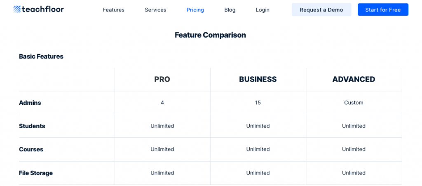Click the 4 admins value under PRO
422x186 pixels.
(x=162, y=103)
